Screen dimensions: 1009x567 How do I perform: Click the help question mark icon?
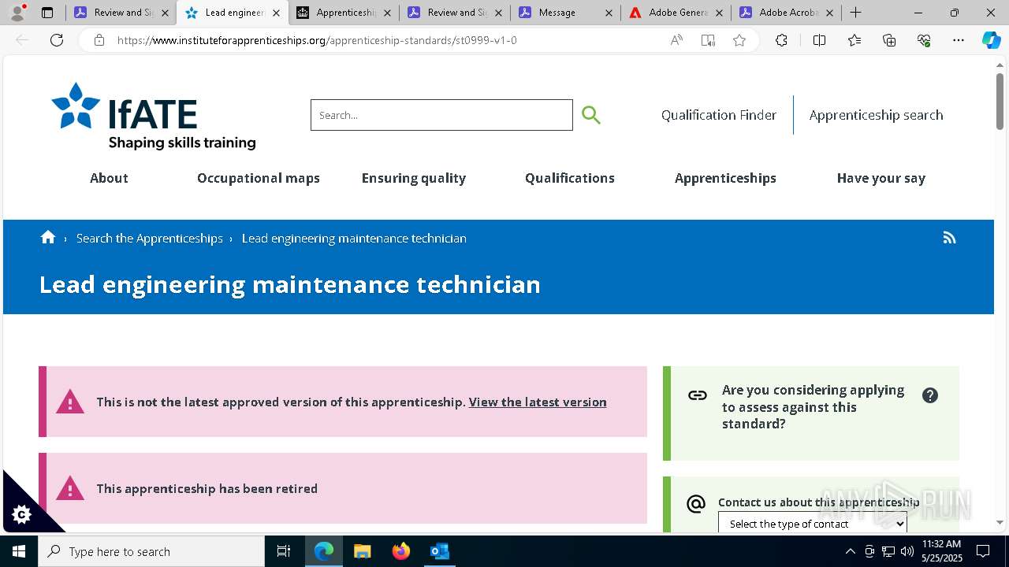coord(930,395)
